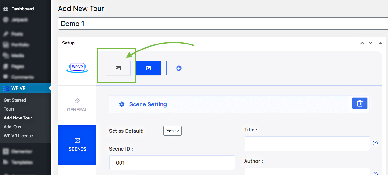Click the Author input field
The width and height of the screenshot is (388, 175).
coord(307,172)
